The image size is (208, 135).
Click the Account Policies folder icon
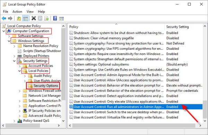pos(25,66)
